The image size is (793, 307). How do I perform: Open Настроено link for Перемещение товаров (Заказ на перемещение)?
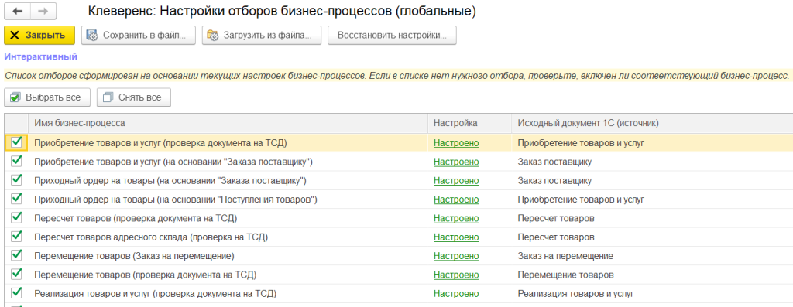pos(456,256)
